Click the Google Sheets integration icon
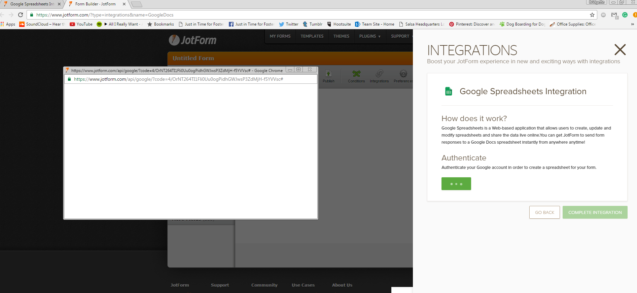The image size is (637, 293). 449,91
